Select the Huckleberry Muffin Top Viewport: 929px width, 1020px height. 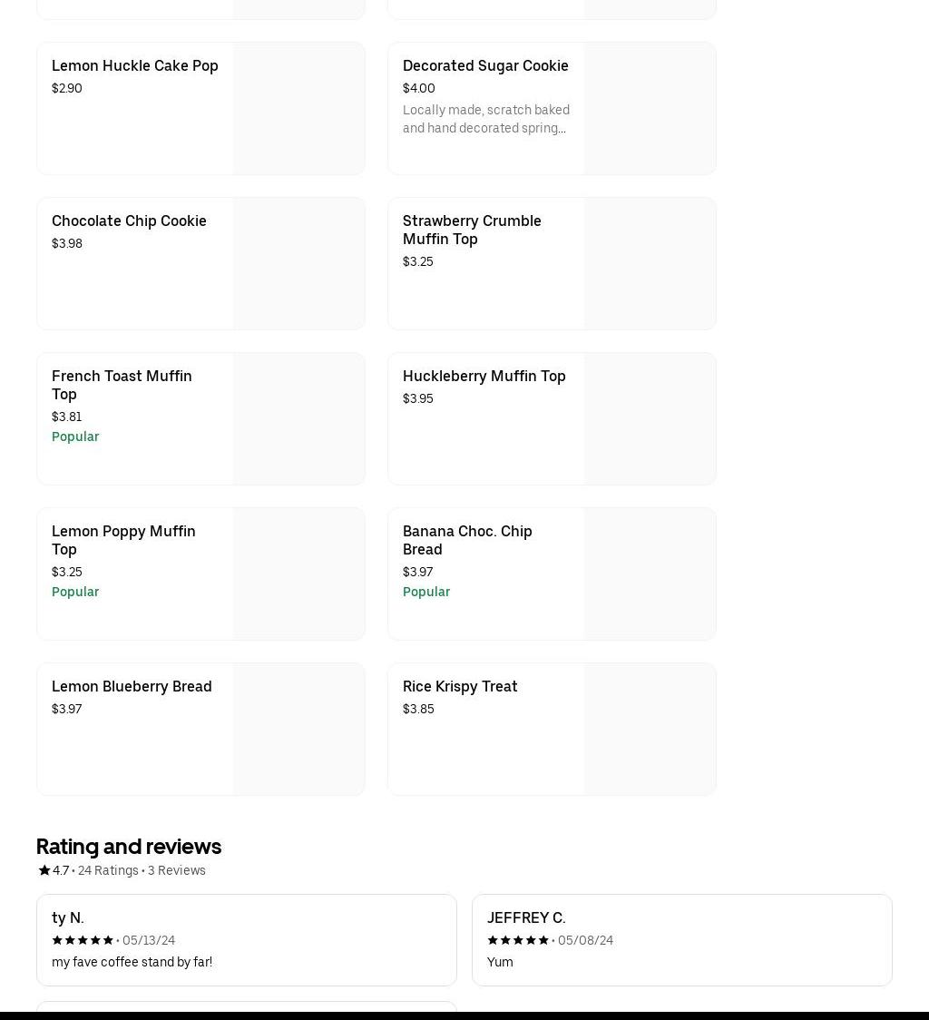pyautogui.click(x=484, y=377)
